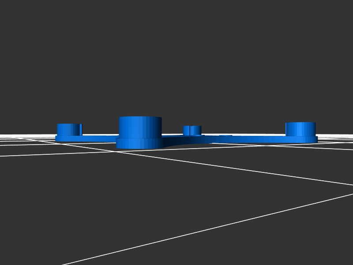Select the narrow slit on the left cylinder

point(80,130)
